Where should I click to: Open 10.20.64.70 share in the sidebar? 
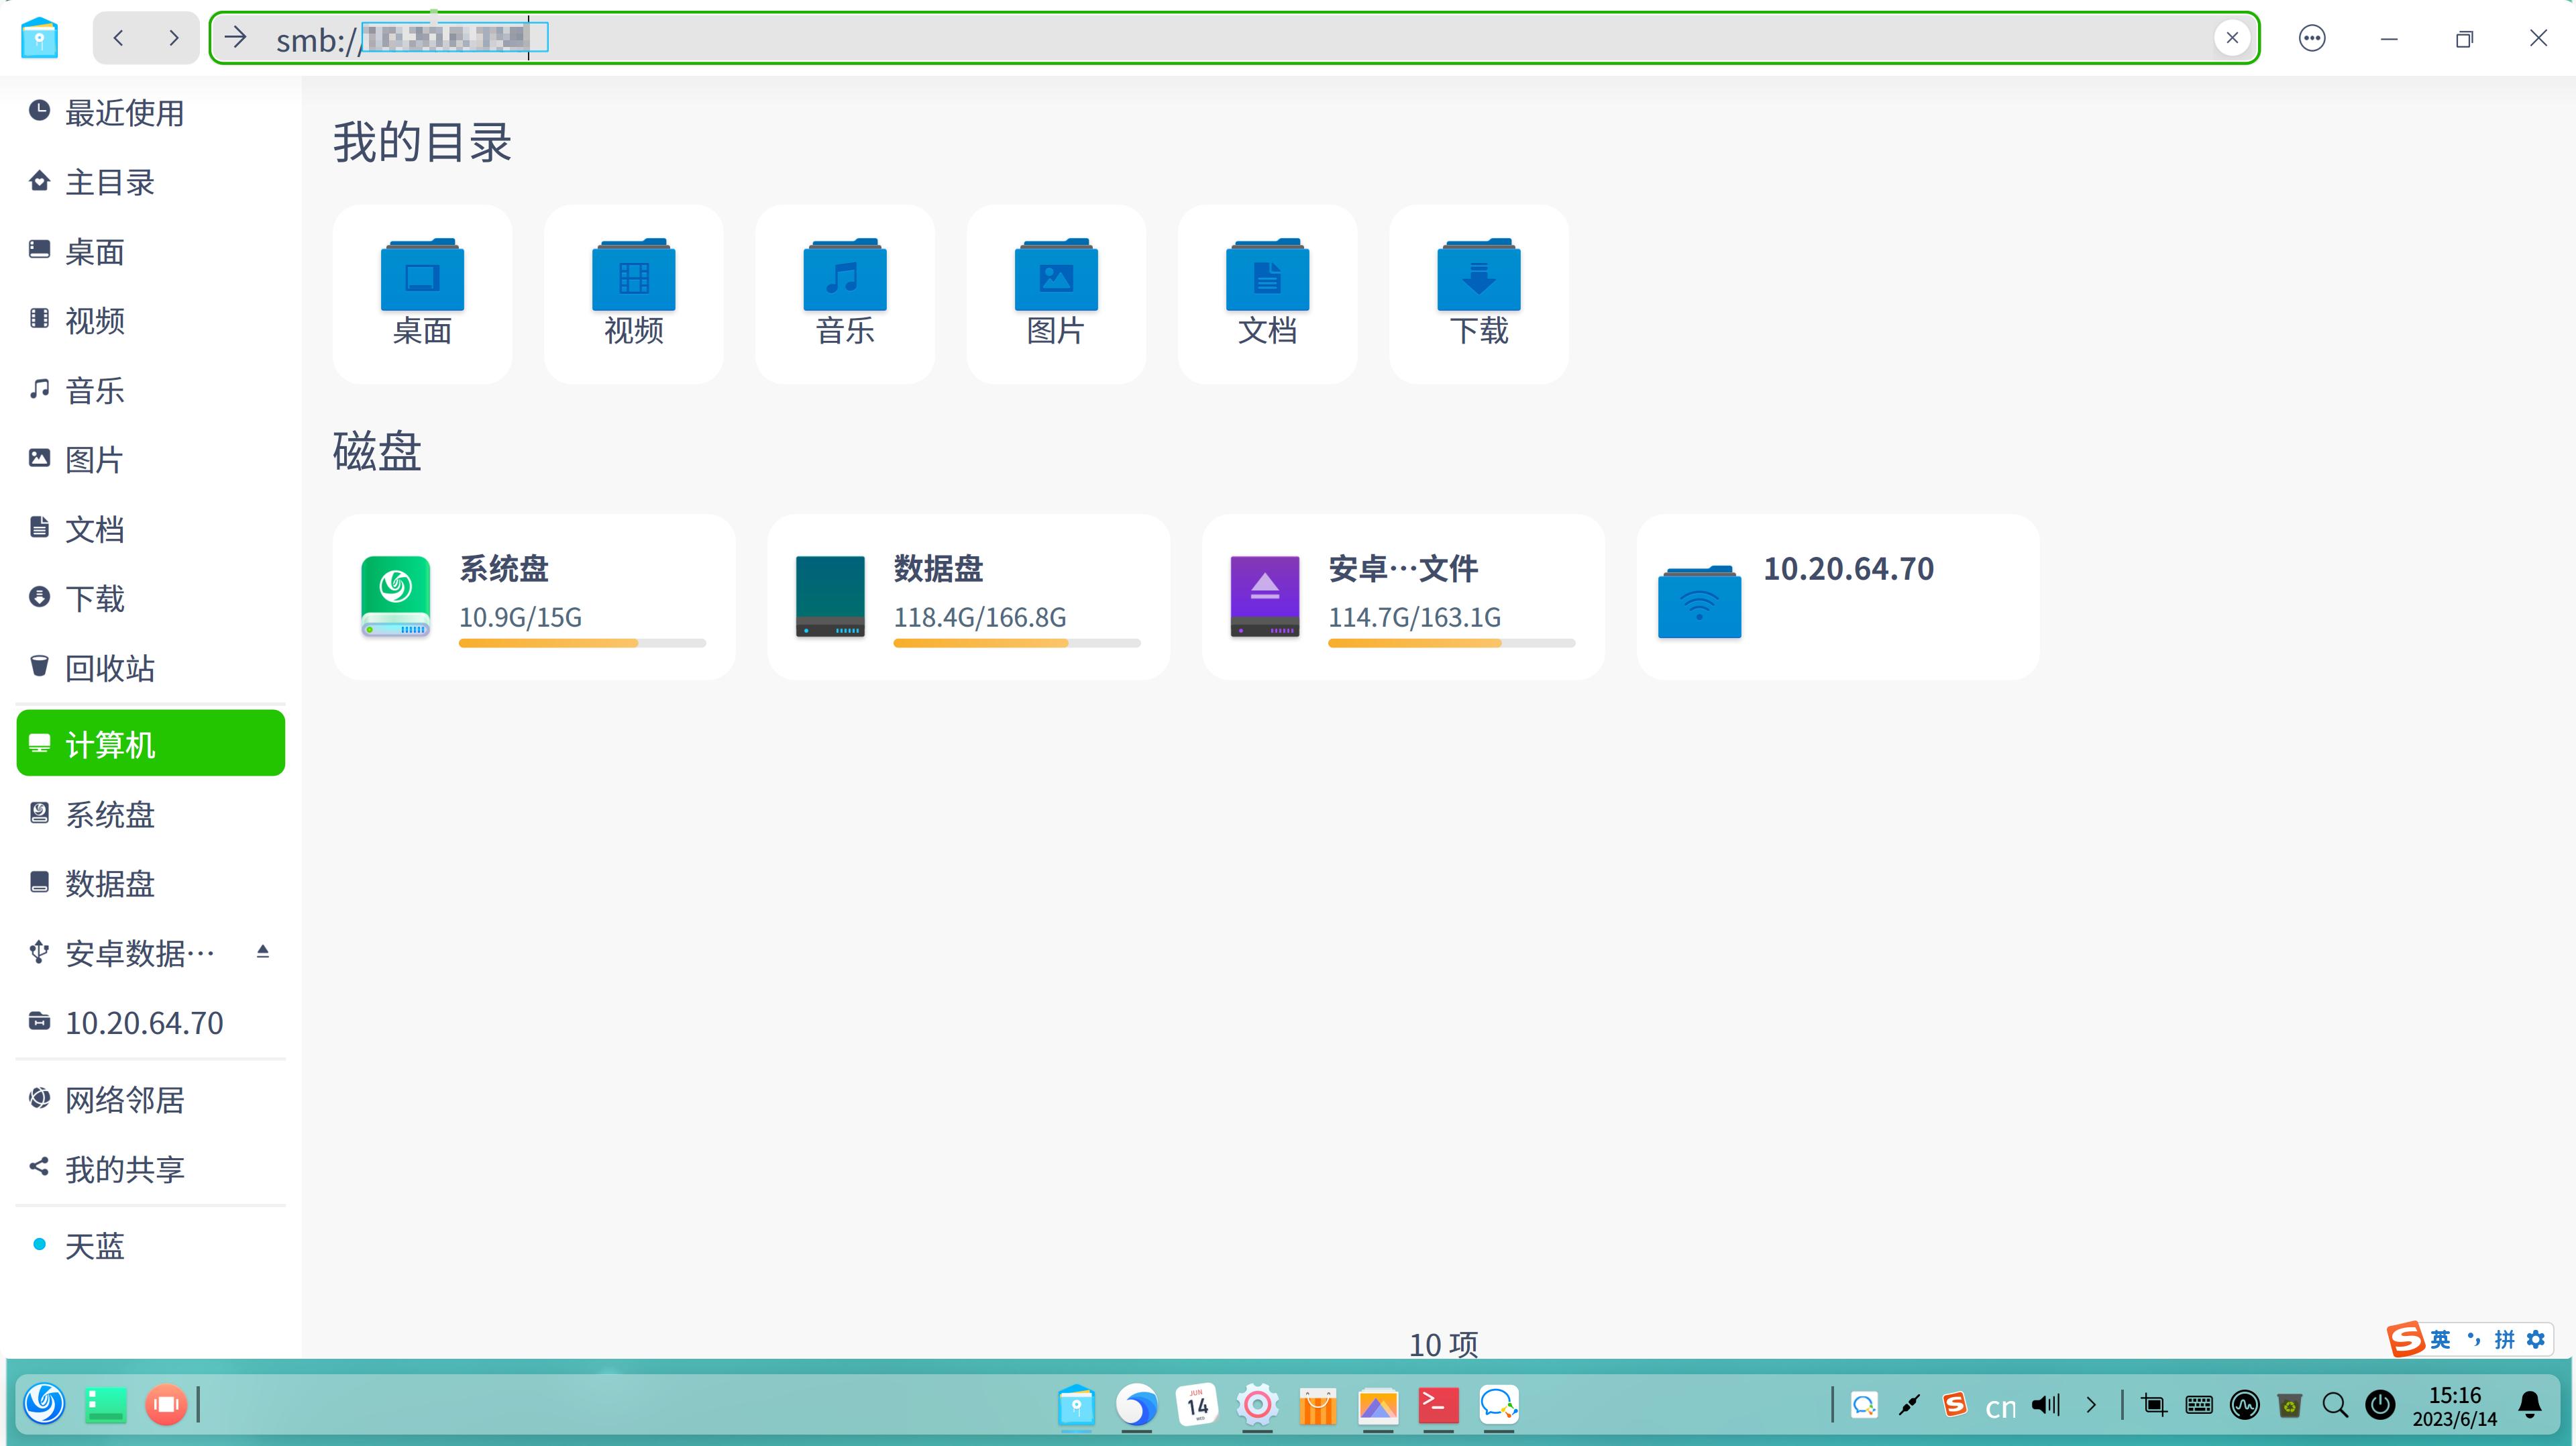click(150, 1022)
